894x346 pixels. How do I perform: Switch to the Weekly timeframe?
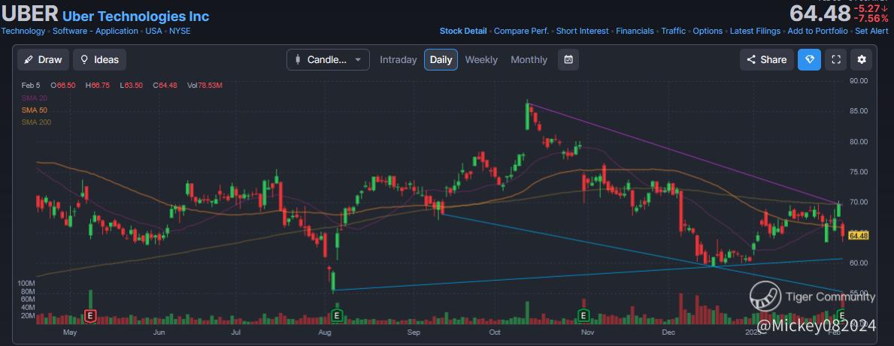[x=481, y=60]
